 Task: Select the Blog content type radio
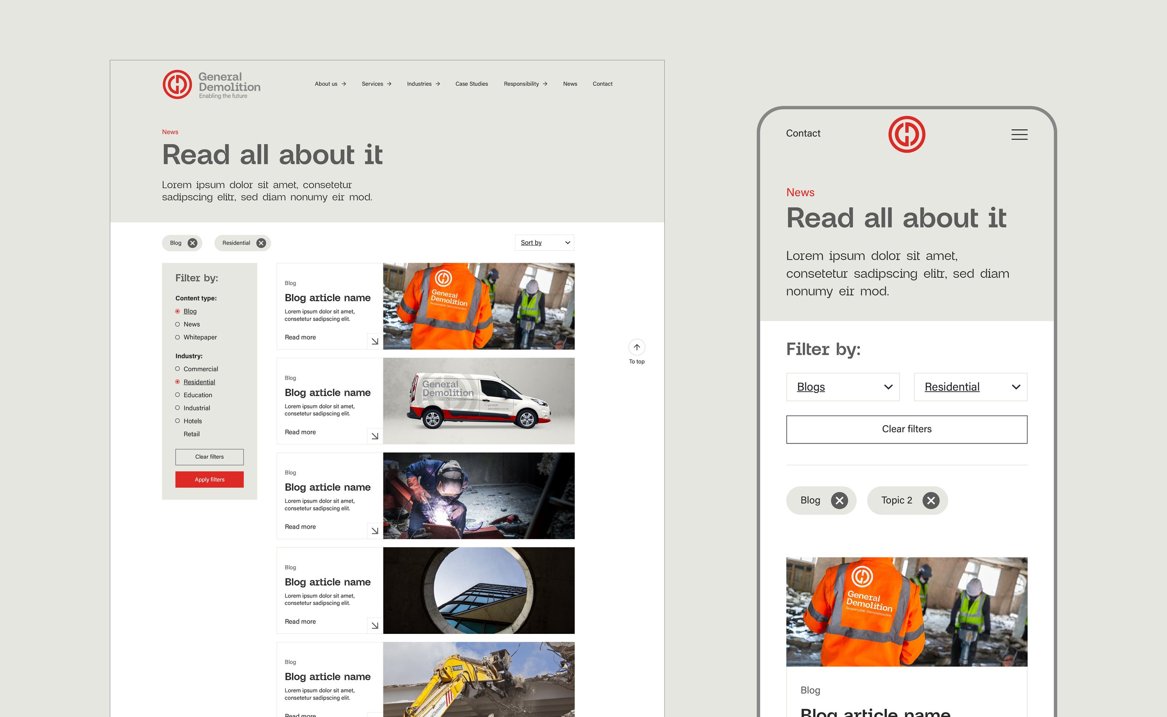click(177, 311)
